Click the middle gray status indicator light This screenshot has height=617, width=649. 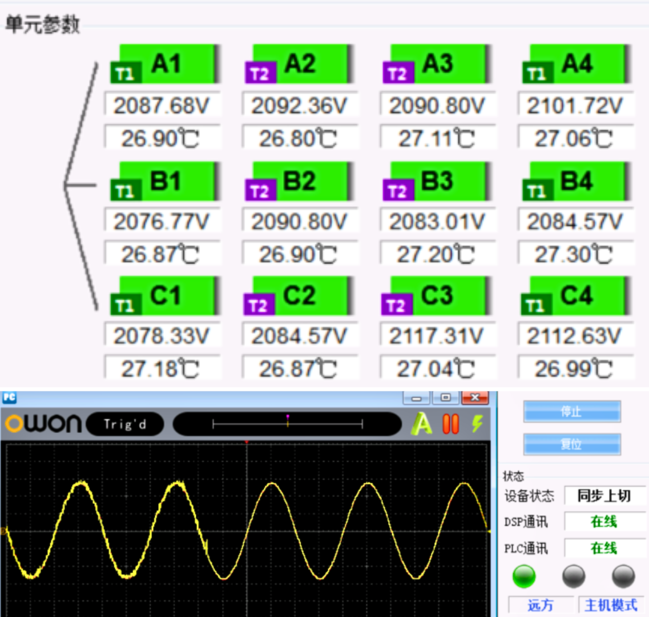click(574, 576)
